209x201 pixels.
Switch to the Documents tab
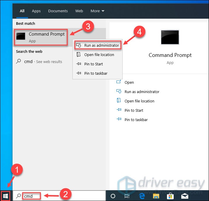pyautogui.click(x=58, y=11)
